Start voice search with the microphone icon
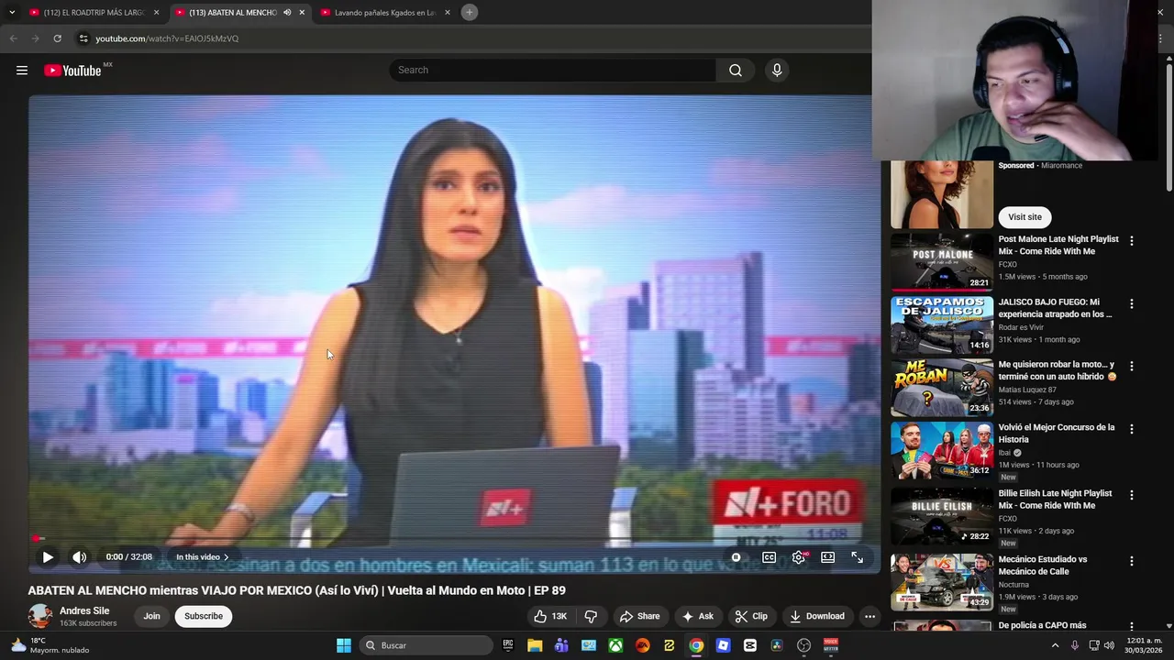The height and width of the screenshot is (660, 1174). tap(777, 71)
